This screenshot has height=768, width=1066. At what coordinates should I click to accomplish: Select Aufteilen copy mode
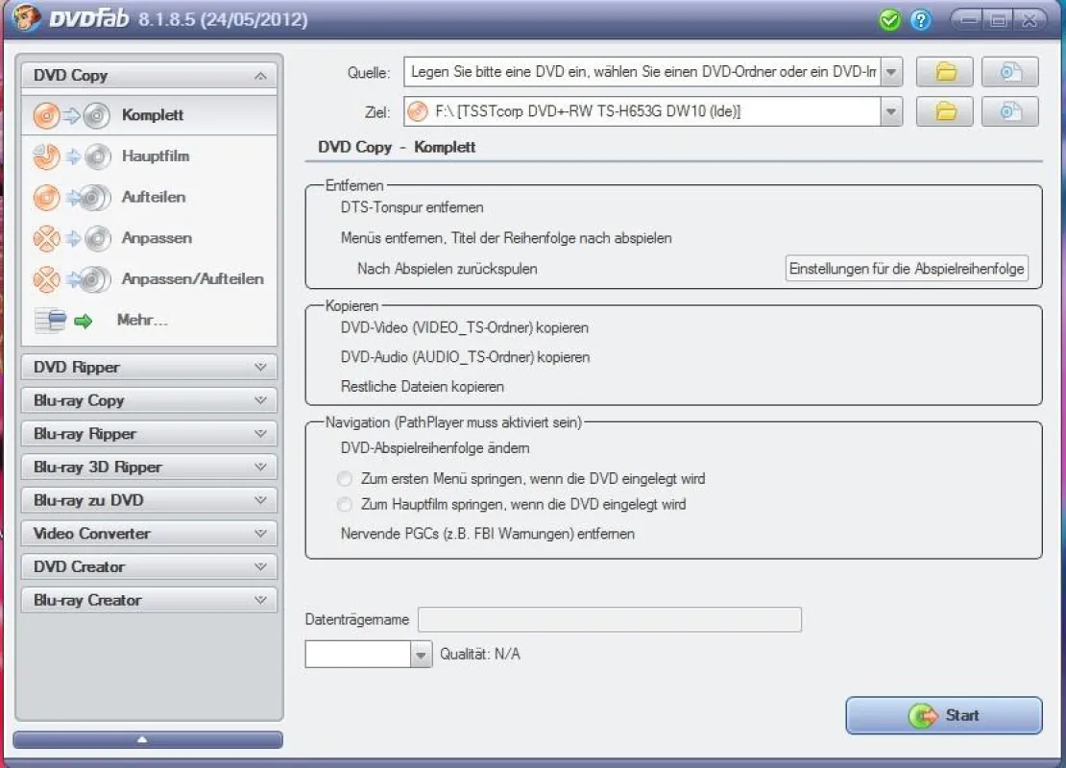149,197
